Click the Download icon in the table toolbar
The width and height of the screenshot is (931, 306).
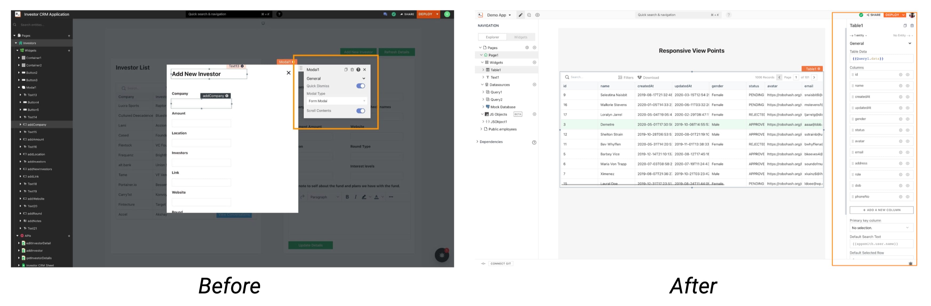click(639, 77)
